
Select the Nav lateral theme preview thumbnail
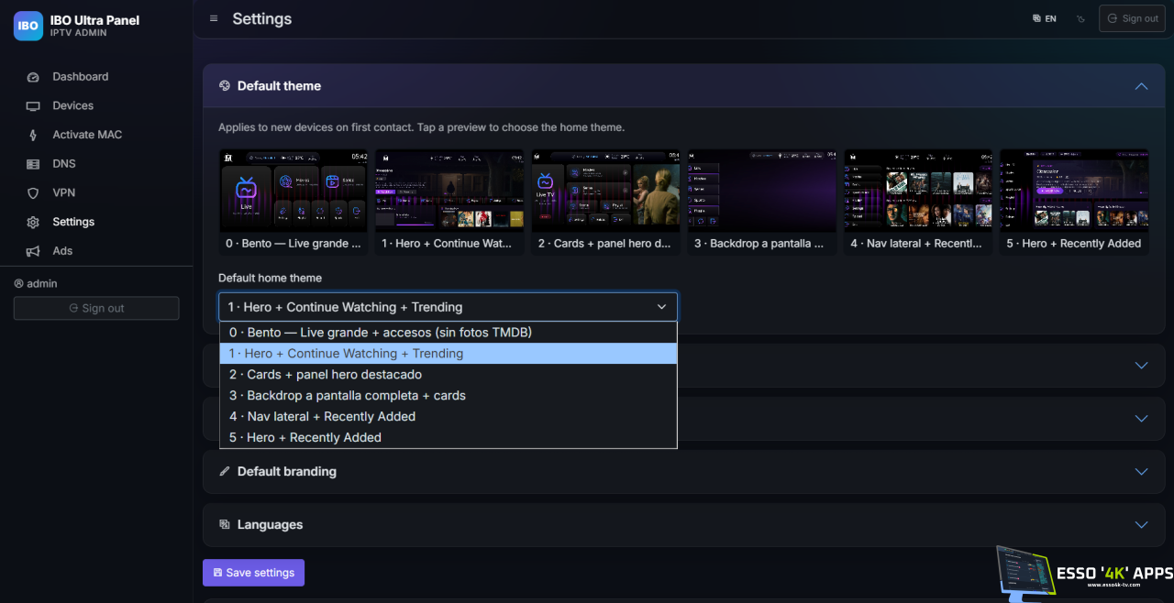(x=918, y=202)
